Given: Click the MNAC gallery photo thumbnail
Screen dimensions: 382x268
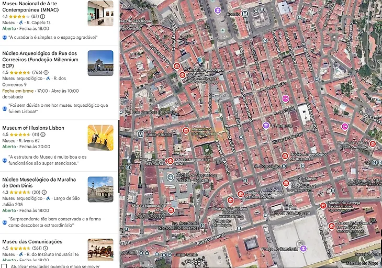Looking at the screenshot, I should tap(100, 13).
